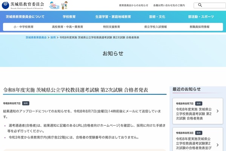Click the 最近のお知らせ sidebar heading
226x151 pixels.
tap(186, 89)
